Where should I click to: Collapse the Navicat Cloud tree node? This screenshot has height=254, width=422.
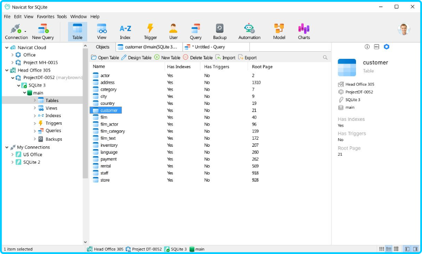[6, 48]
